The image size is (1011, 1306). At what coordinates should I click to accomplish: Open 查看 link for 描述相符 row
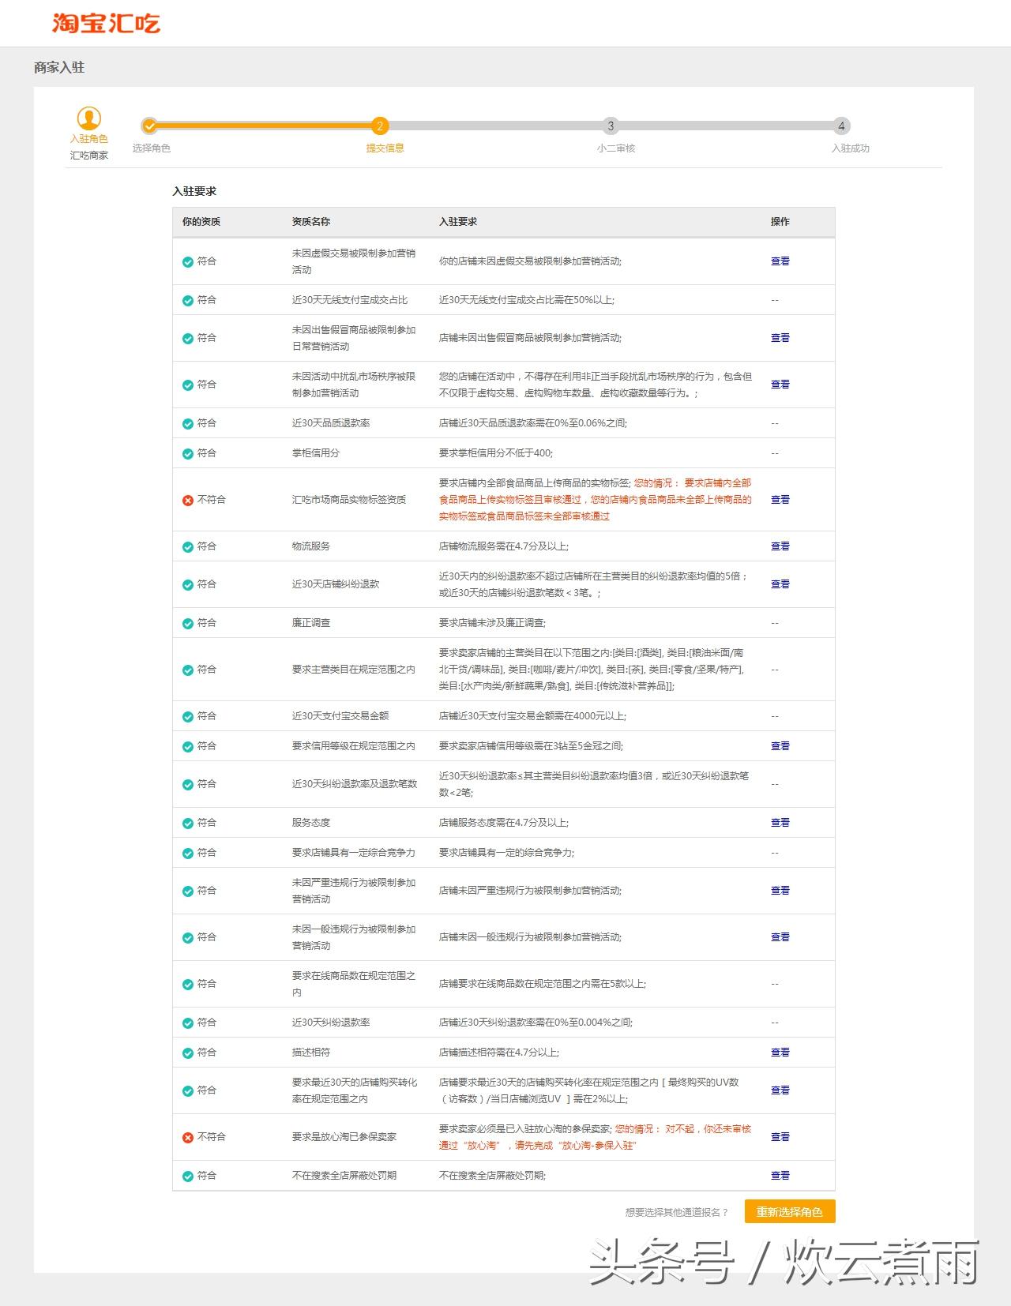(780, 1053)
